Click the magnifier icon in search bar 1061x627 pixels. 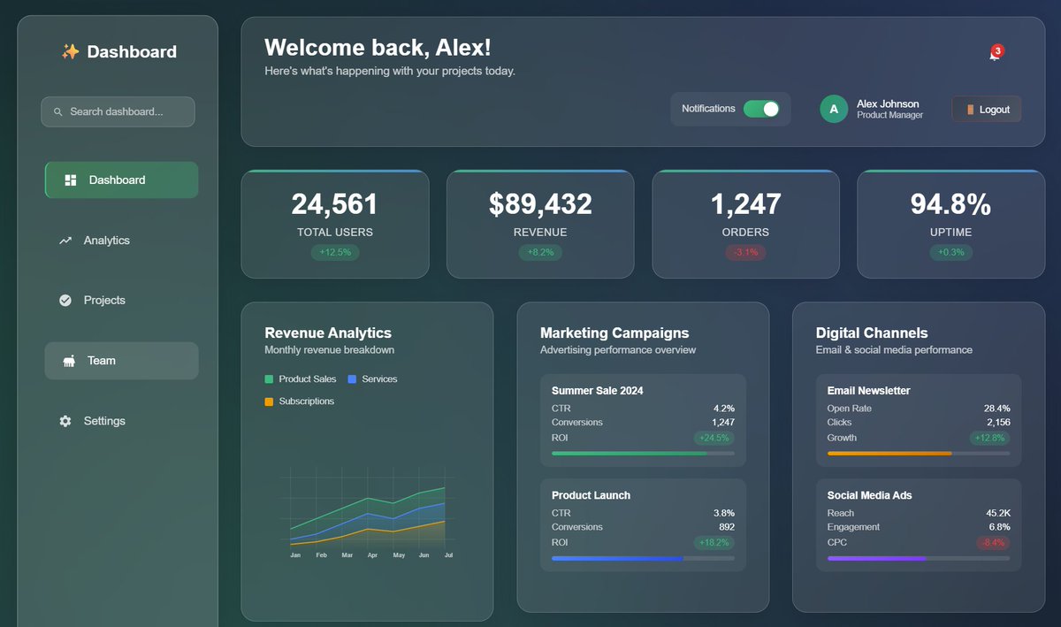tap(58, 111)
